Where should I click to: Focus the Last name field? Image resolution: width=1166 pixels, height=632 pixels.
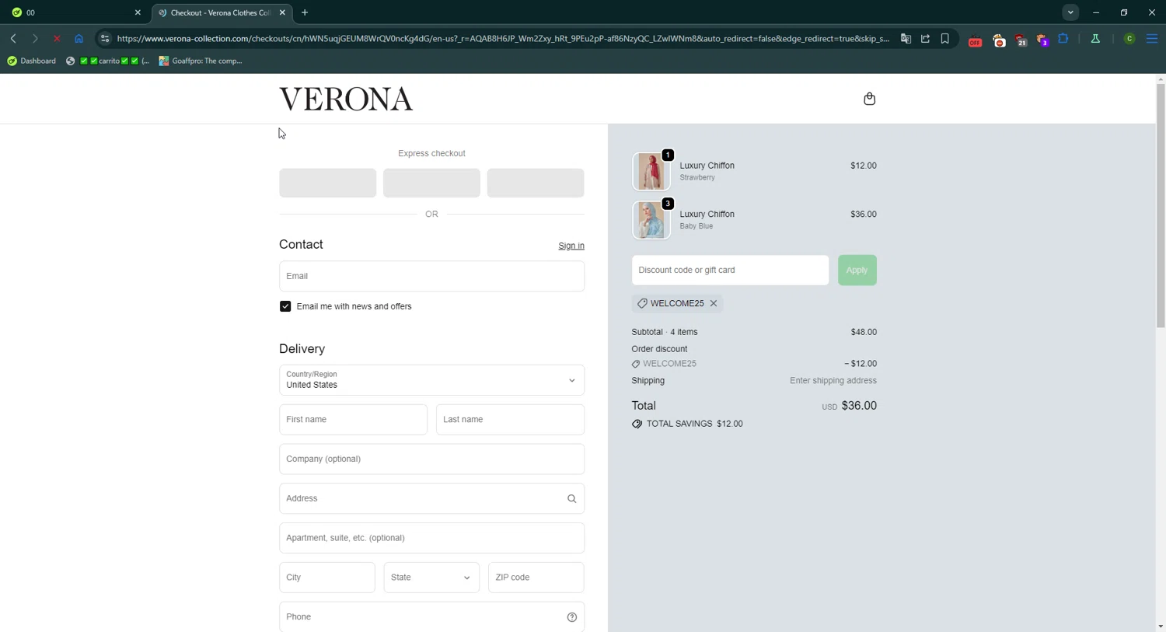tap(510, 420)
